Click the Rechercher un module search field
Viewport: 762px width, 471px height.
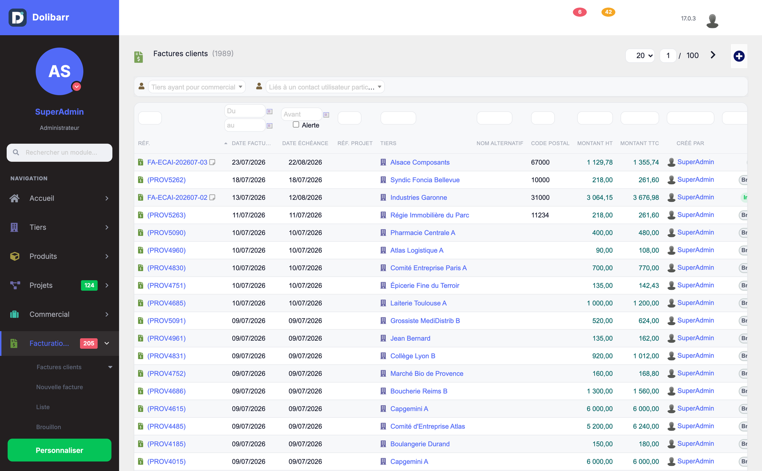pos(60,153)
